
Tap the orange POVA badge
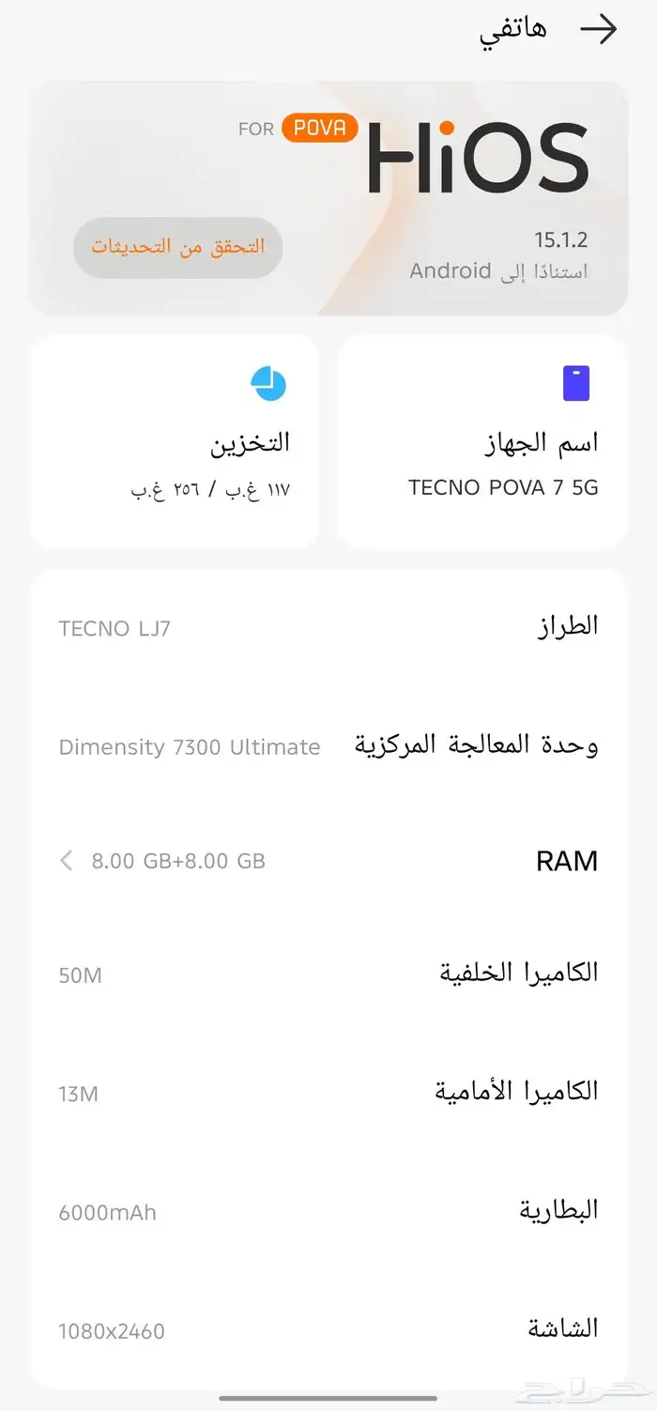pos(322,129)
